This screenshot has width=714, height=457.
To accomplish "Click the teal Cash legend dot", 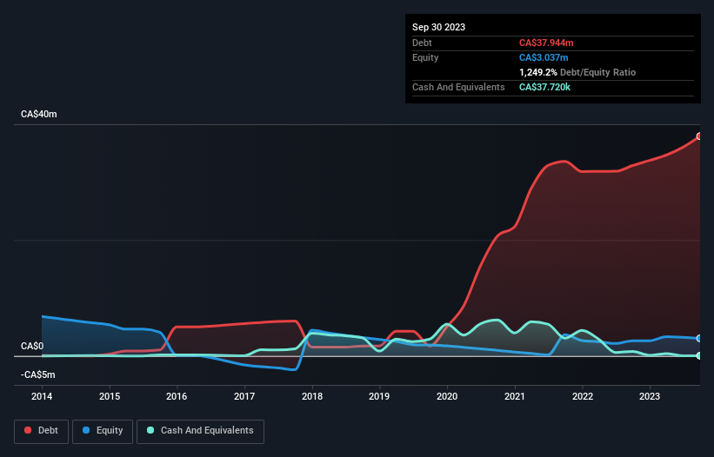I will point(150,430).
